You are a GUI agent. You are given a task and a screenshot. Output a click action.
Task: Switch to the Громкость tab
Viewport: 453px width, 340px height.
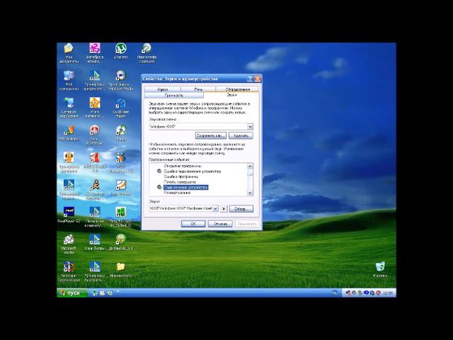pos(174,95)
